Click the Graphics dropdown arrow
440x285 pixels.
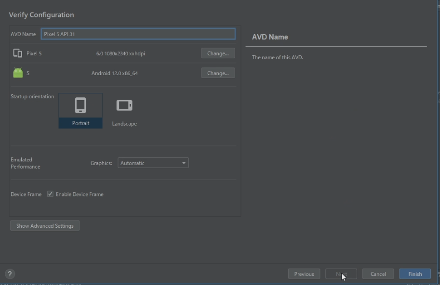click(184, 163)
